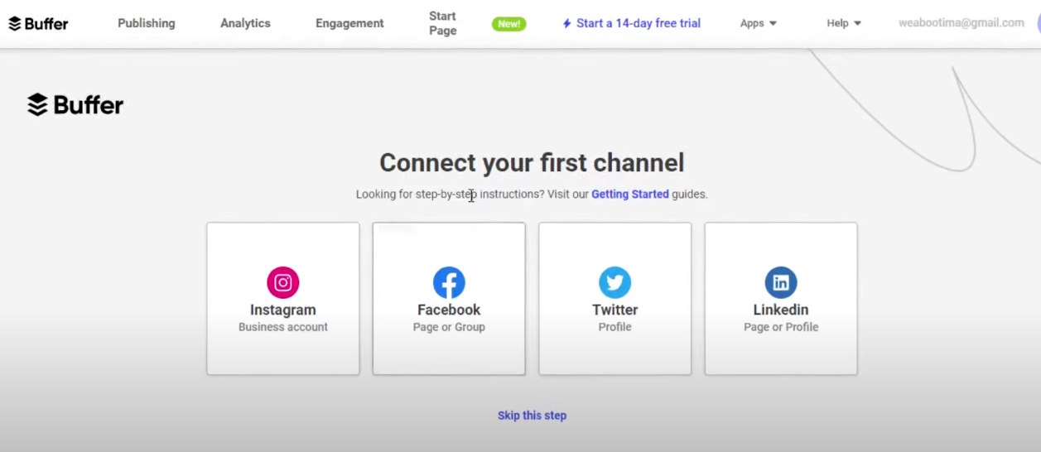Go to the Engagement tab

[x=349, y=23]
